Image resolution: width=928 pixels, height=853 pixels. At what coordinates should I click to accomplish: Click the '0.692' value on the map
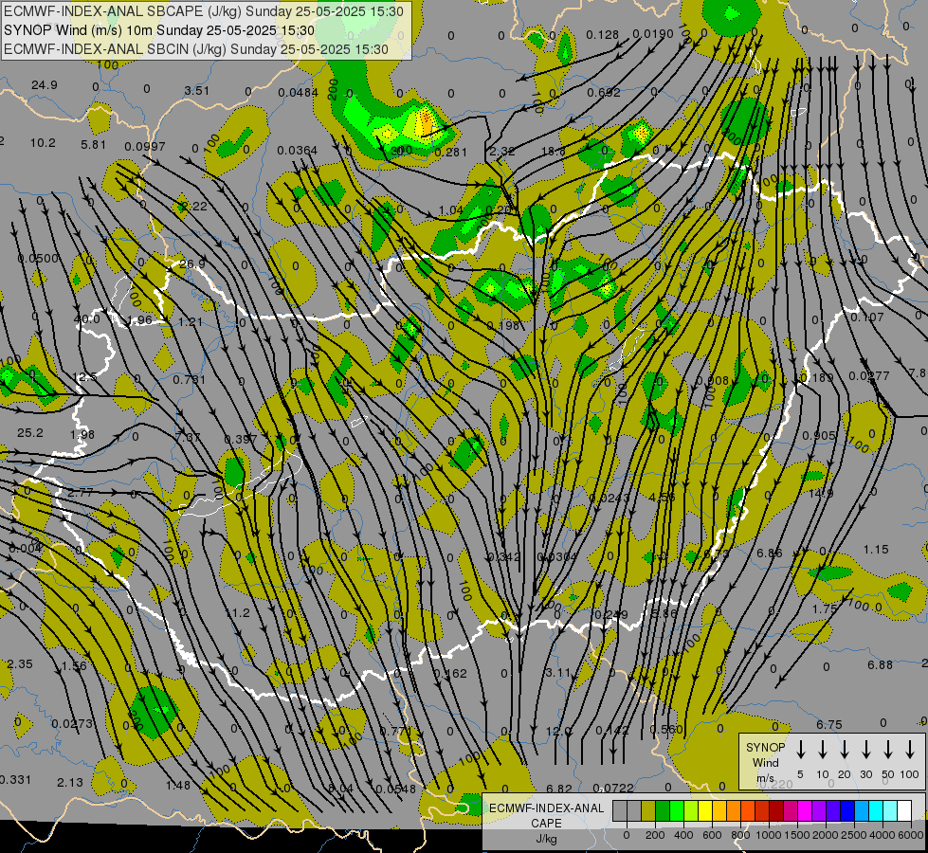[x=604, y=93]
